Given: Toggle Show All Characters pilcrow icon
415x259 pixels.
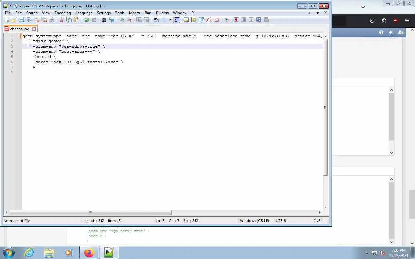Looking at the screenshot, I should (x=164, y=20).
